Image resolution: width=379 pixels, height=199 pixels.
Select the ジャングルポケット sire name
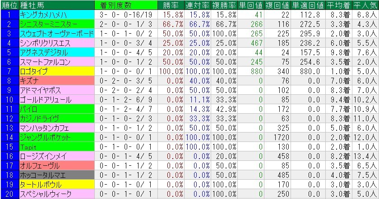pos(57,137)
